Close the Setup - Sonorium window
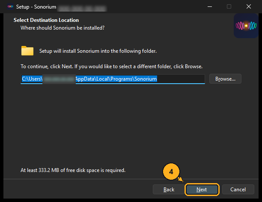 point(249,6)
